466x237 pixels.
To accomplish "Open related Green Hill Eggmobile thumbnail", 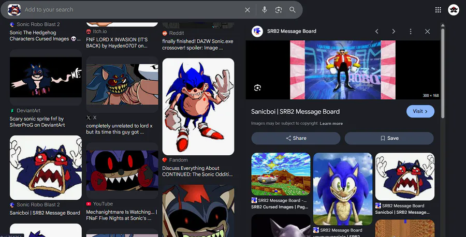I will click(281, 174).
